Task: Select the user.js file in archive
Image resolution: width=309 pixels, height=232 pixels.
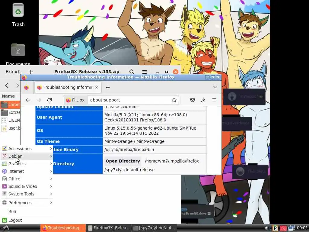Action: [11, 128]
